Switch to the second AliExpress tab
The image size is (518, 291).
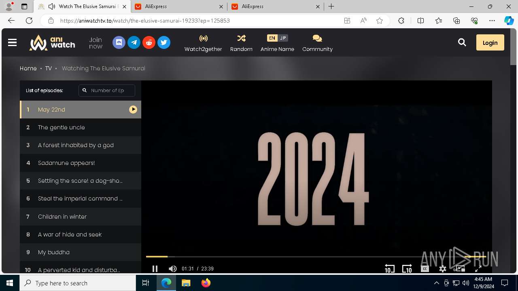point(275,6)
